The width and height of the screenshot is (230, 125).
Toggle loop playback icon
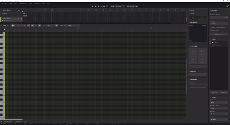click(x=107, y=6)
